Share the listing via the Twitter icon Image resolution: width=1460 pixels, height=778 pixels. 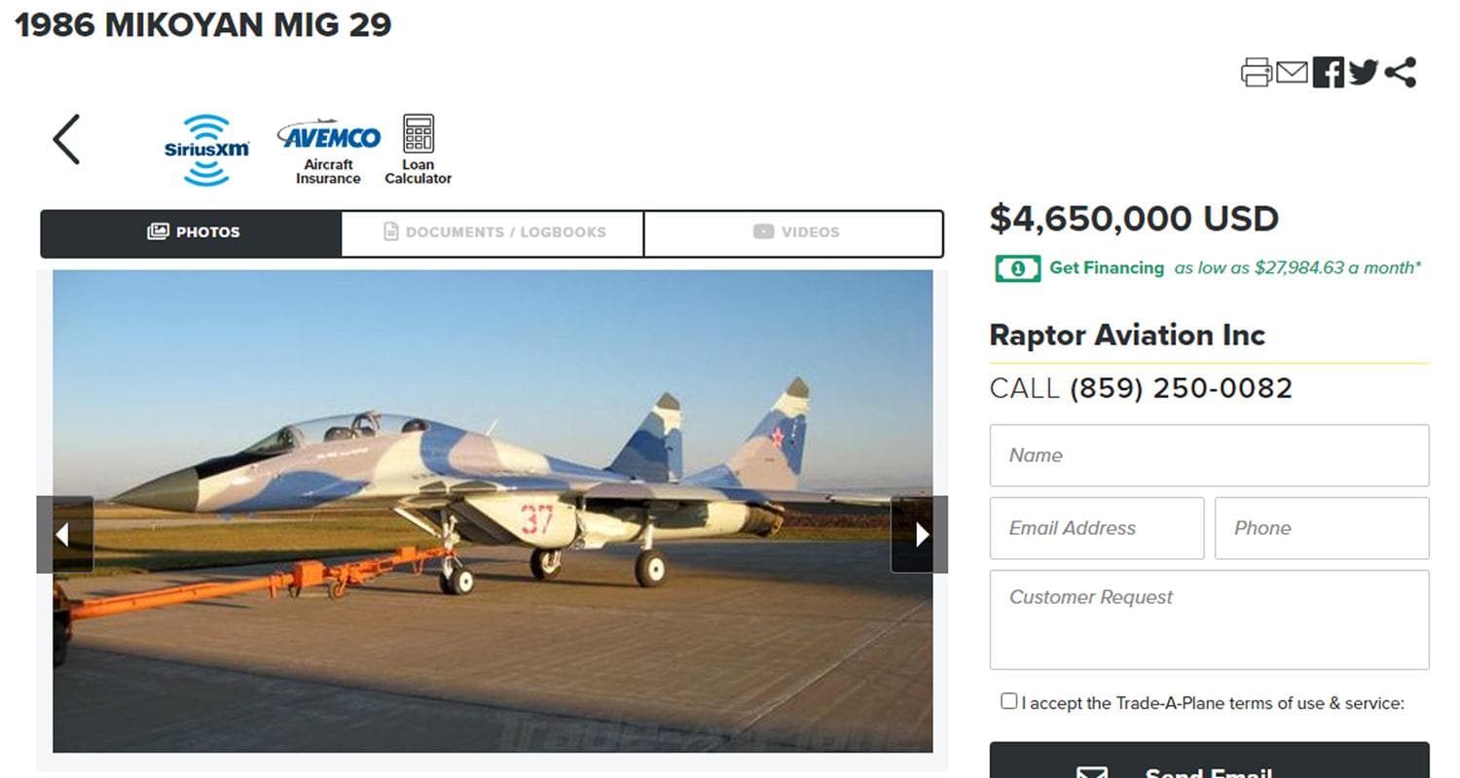tap(1363, 71)
